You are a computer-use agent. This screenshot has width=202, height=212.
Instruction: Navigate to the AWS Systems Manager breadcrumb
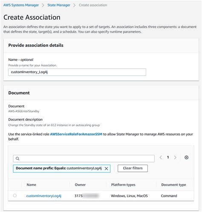click(x=21, y=5)
